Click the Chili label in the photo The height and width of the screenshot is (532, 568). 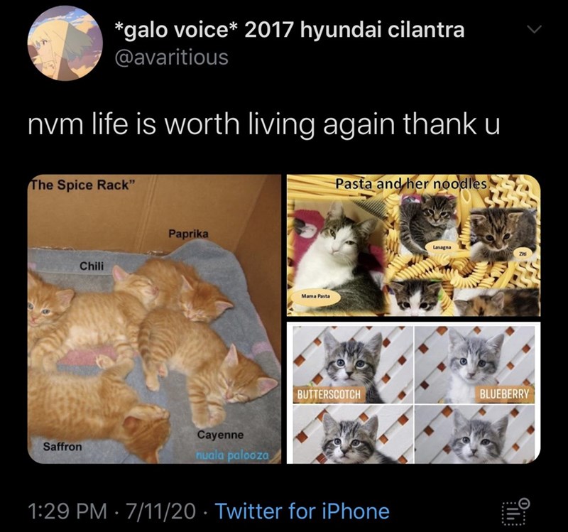tap(92, 266)
